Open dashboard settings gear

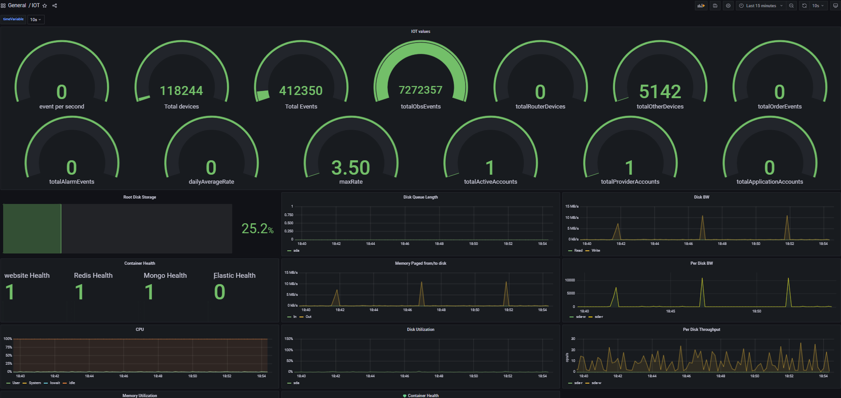(728, 6)
